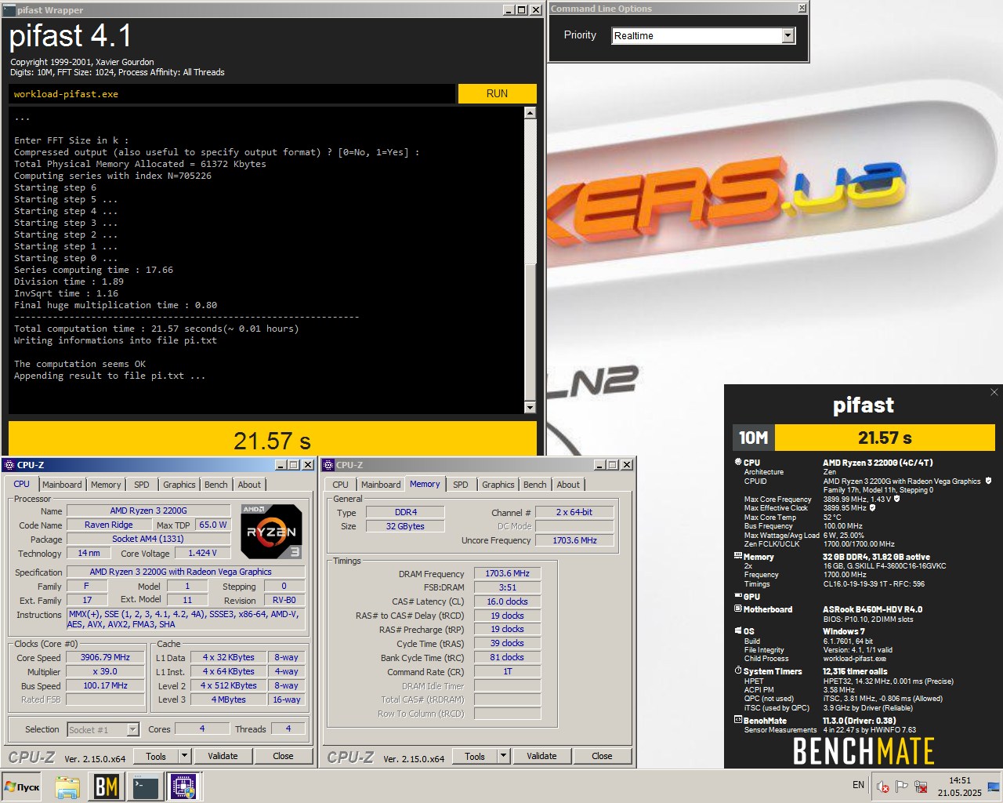Click the GPU section icon in BenchMate panel
Image resolution: width=1003 pixels, height=803 pixels.
738,596
